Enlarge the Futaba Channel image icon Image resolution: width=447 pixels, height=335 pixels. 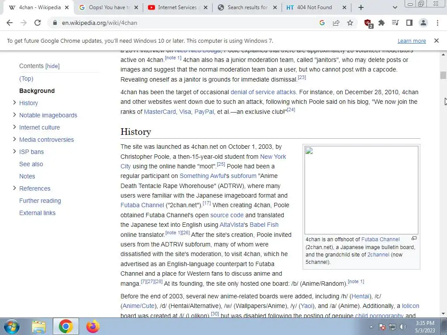pos(414,238)
